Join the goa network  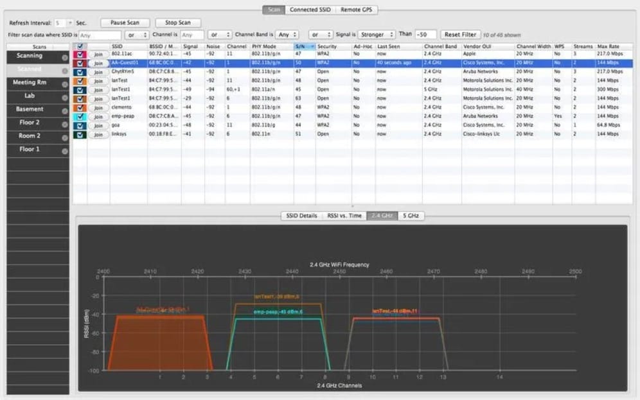coord(98,126)
